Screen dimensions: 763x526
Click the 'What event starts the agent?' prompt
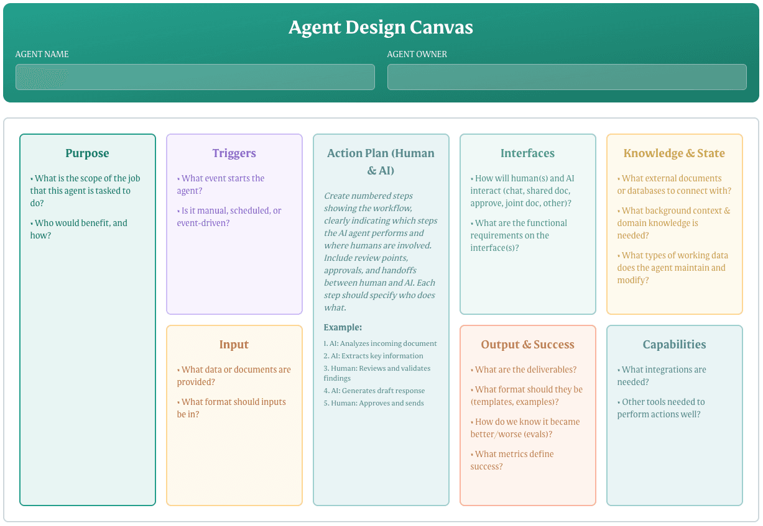tap(223, 184)
